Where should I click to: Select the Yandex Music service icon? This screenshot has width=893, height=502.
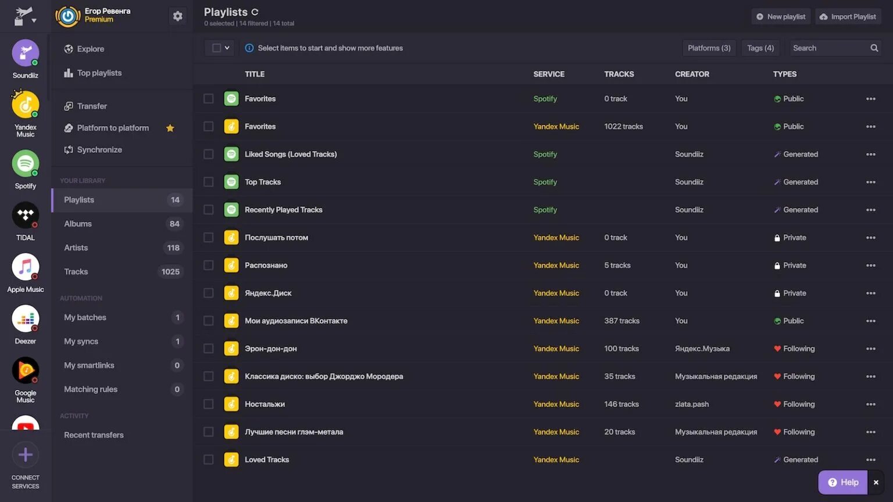(25, 105)
